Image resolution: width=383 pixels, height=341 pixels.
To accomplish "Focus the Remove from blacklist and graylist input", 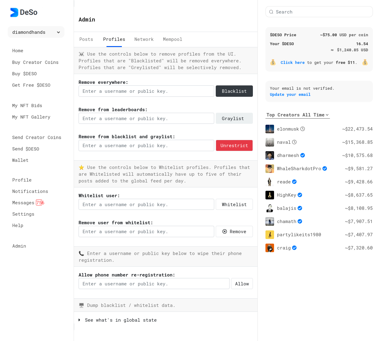I will [146, 146].
